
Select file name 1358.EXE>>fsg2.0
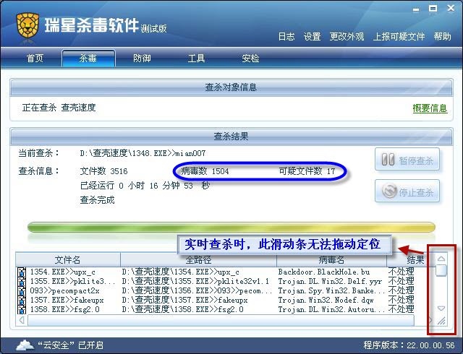click(x=64, y=310)
